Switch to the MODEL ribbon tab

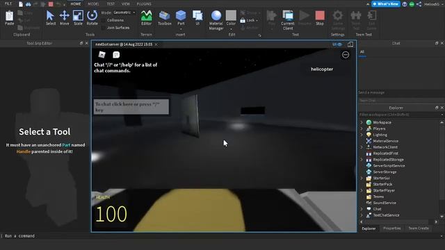point(93,4)
